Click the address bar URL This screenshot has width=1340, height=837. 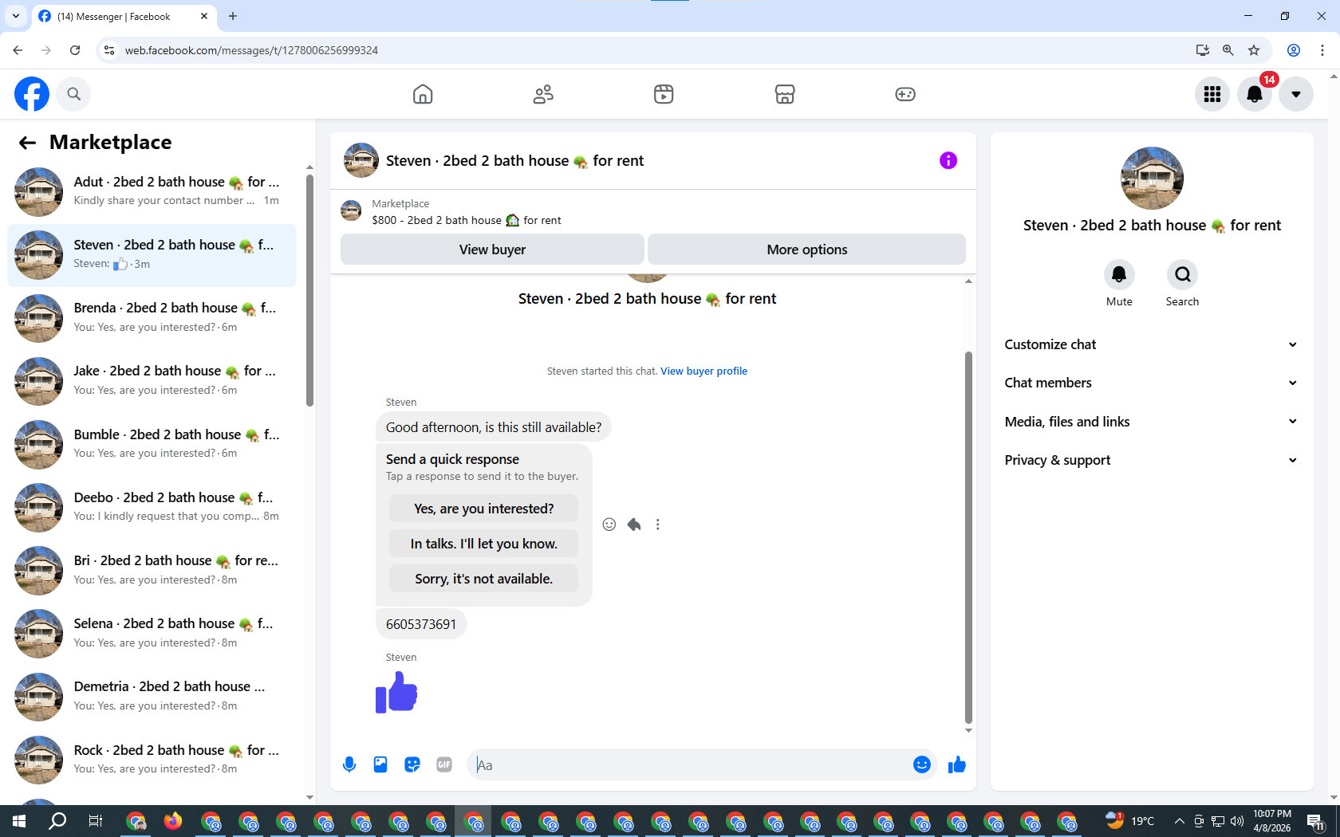click(x=251, y=50)
